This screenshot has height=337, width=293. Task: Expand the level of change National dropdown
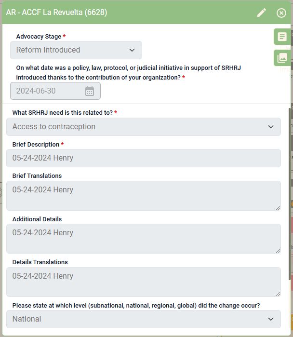click(144, 319)
